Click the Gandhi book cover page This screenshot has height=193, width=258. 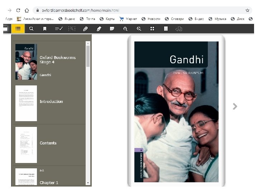point(176,112)
